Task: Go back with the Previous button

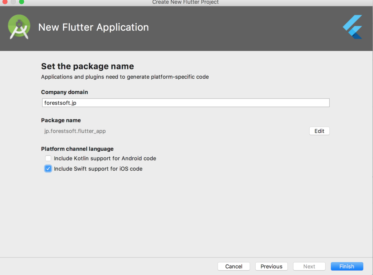Action: tap(271, 266)
